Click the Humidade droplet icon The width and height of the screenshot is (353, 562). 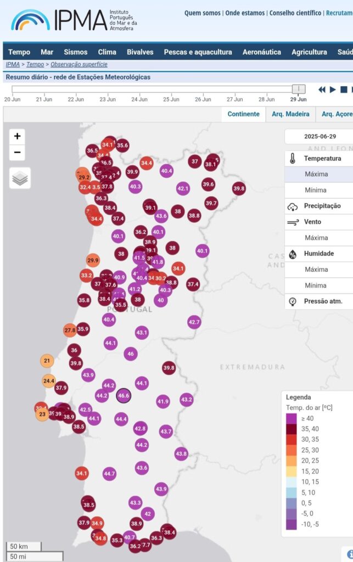pyautogui.click(x=293, y=254)
